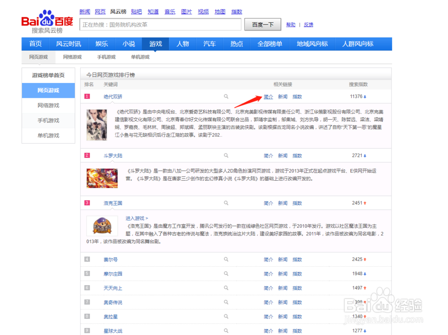Open 热点 navigation tab

(x=237, y=44)
